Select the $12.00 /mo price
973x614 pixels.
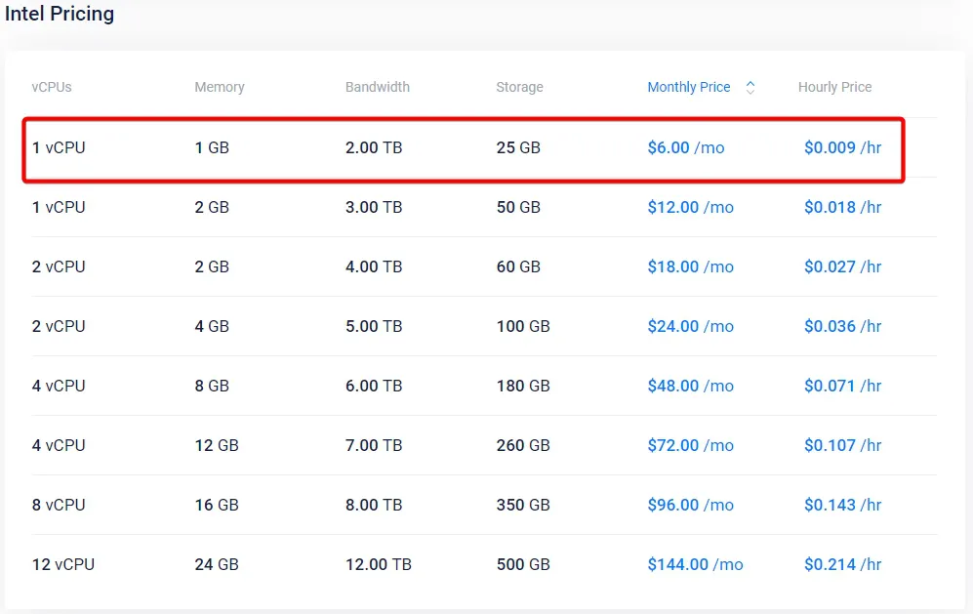point(691,207)
